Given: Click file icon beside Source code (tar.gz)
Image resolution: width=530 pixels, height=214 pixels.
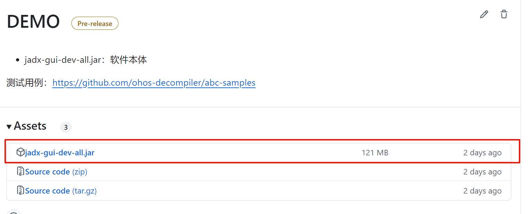Looking at the screenshot, I should click(21, 190).
